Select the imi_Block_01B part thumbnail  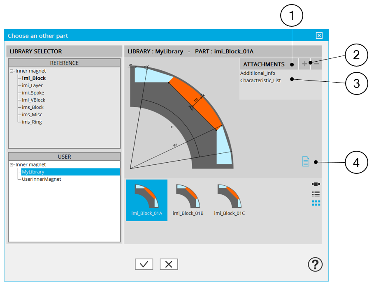tap(188, 200)
